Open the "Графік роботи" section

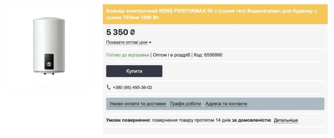185,104
